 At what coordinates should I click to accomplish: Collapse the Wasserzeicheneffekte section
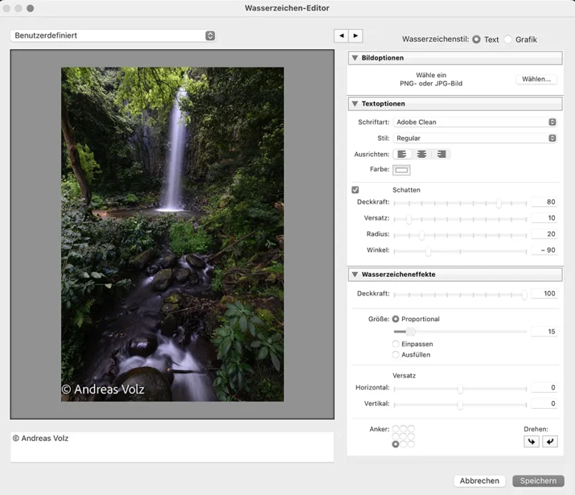(355, 274)
